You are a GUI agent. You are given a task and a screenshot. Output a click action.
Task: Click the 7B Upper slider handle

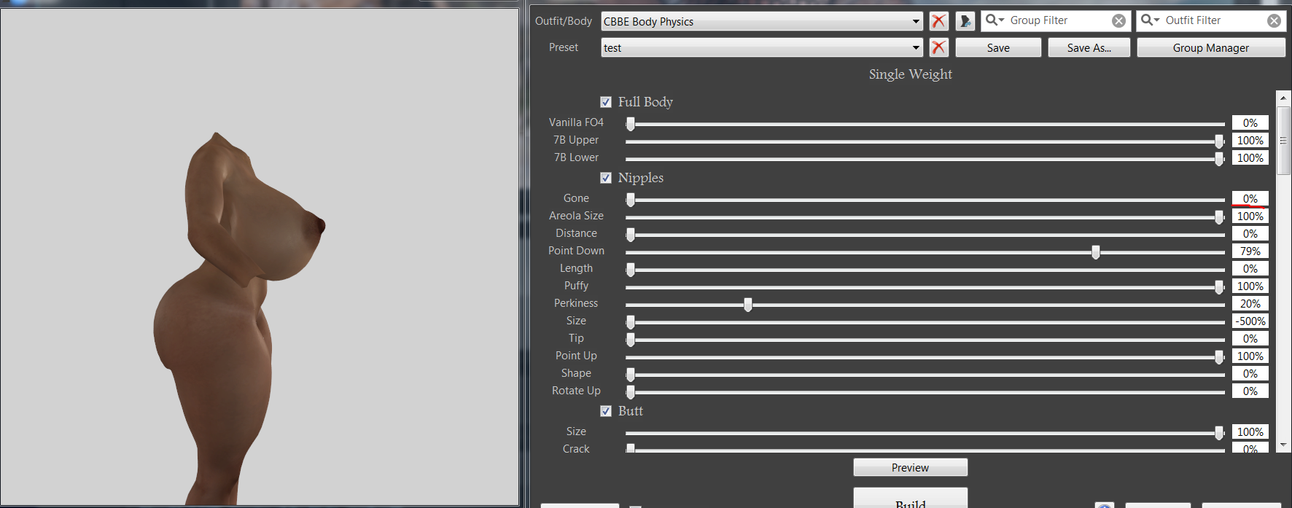tap(1219, 141)
